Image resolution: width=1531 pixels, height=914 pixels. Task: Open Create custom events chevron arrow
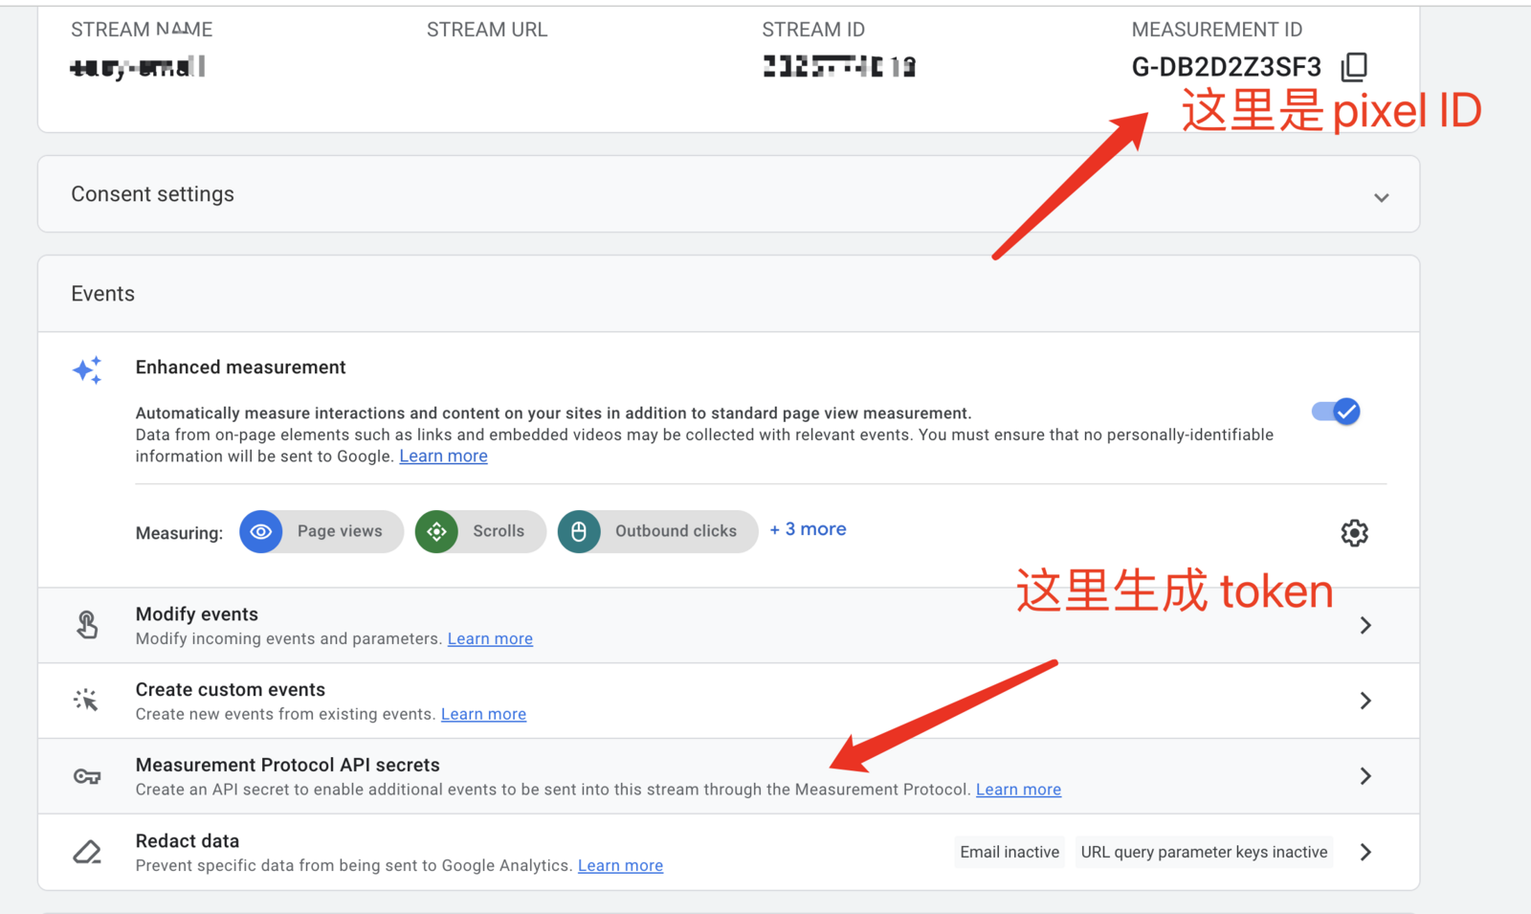click(x=1365, y=701)
